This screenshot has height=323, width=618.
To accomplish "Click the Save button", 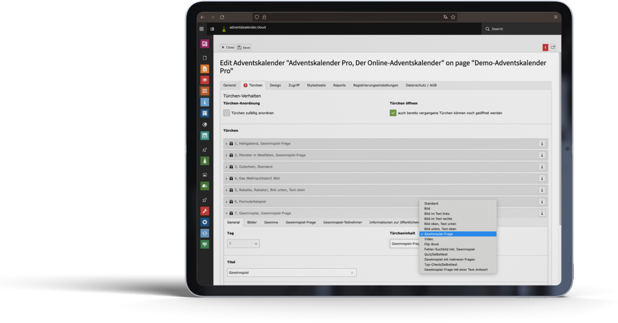I will (x=243, y=47).
